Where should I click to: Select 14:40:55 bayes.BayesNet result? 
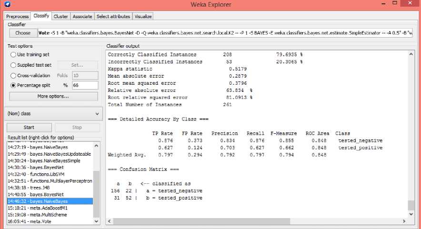pyautogui.click(x=50, y=194)
